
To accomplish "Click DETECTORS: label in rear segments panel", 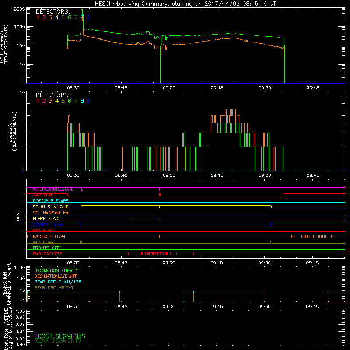I will coord(53,95).
